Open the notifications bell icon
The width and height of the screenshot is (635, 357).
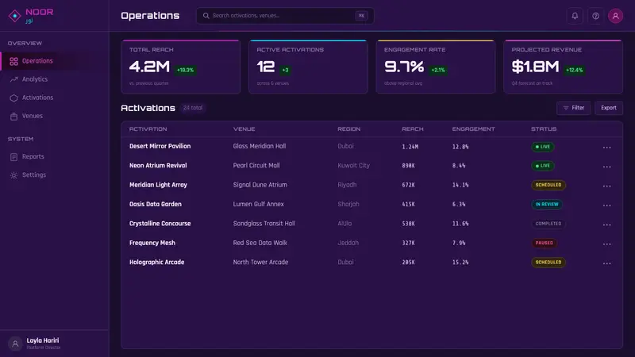(575, 16)
